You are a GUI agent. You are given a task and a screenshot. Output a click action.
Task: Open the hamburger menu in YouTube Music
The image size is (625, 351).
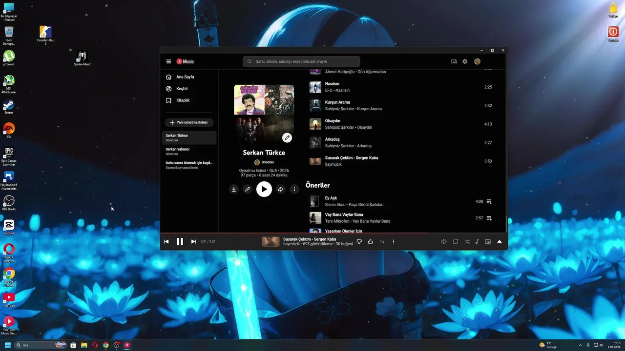click(x=168, y=61)
